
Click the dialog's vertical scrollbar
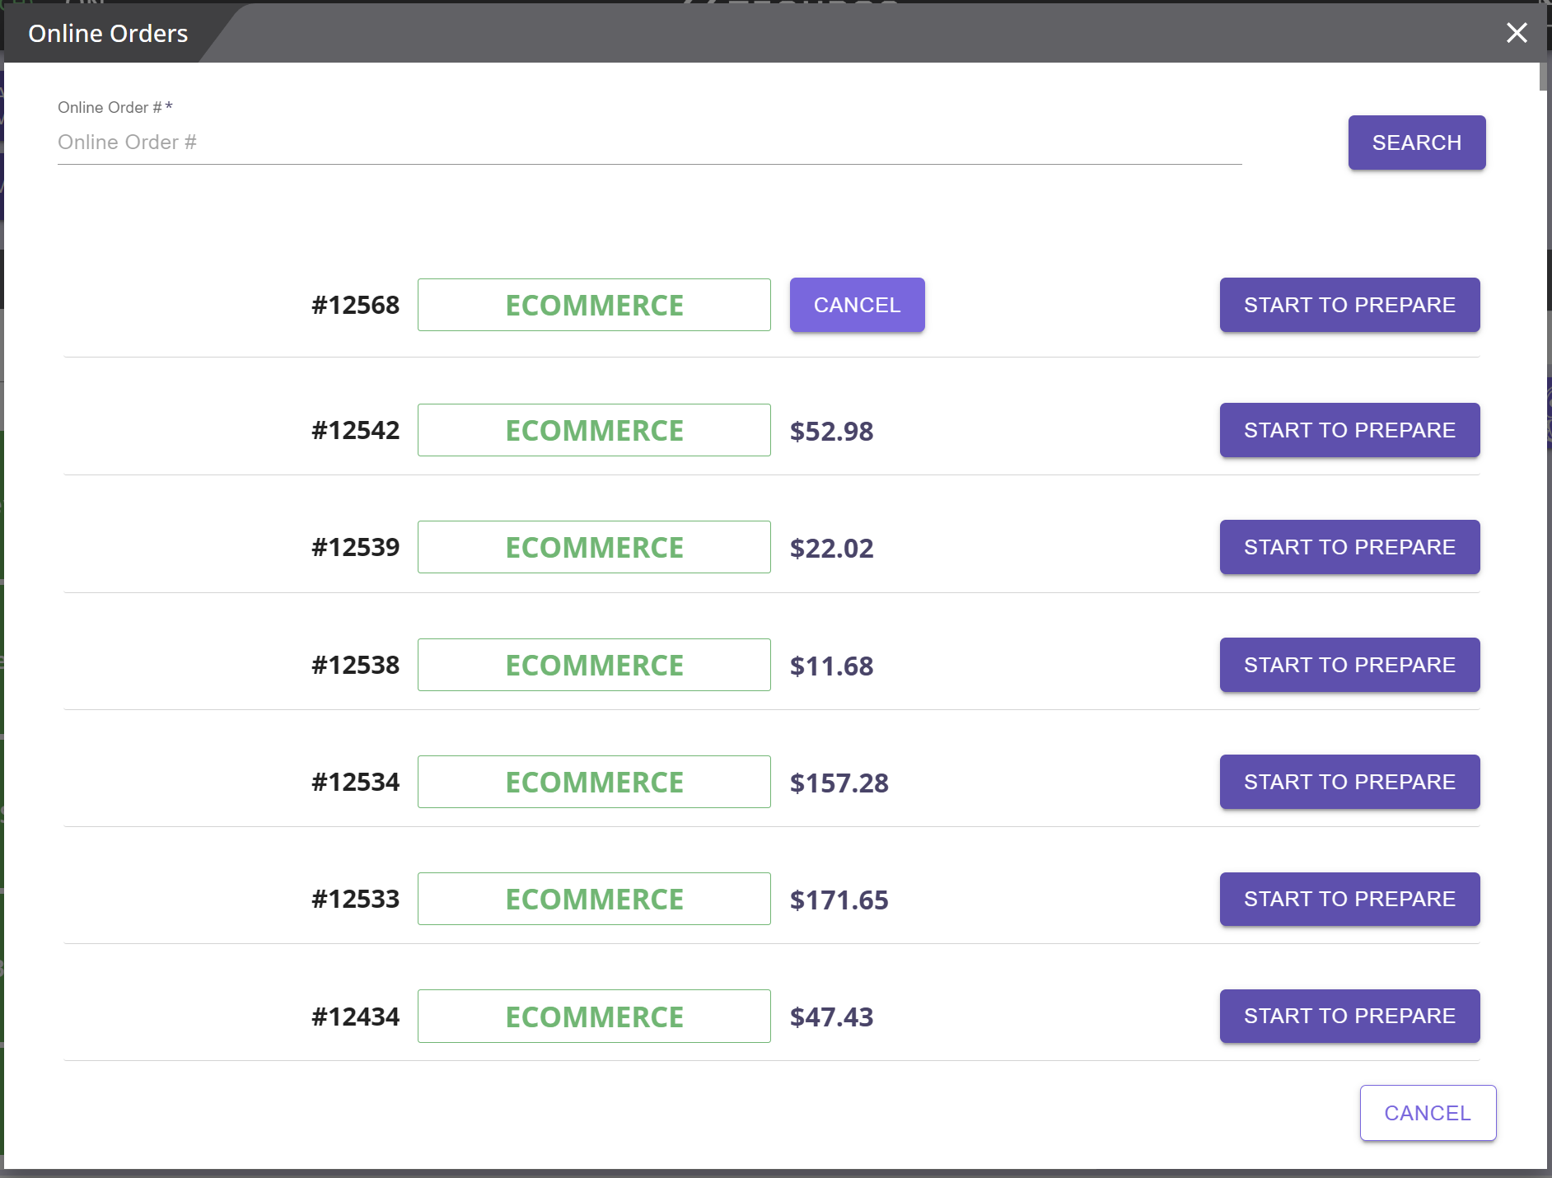click(x=1543, y=76)
